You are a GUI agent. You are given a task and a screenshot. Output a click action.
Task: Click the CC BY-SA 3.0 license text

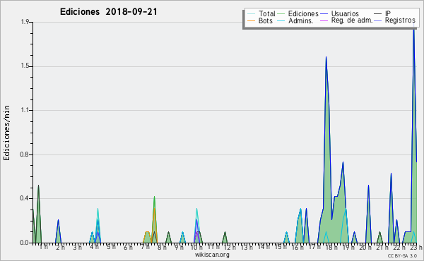pos(402,256)
